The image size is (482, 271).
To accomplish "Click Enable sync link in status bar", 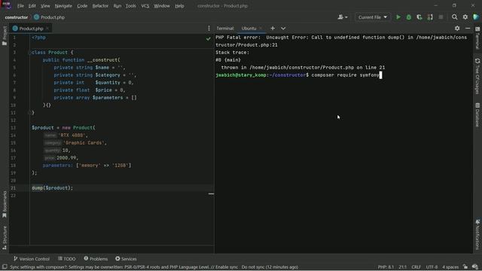I will (x=227, y=267).
